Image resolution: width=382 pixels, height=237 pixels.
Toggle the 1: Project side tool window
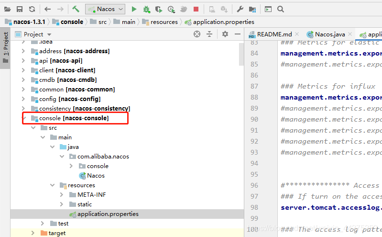(5, 48)
